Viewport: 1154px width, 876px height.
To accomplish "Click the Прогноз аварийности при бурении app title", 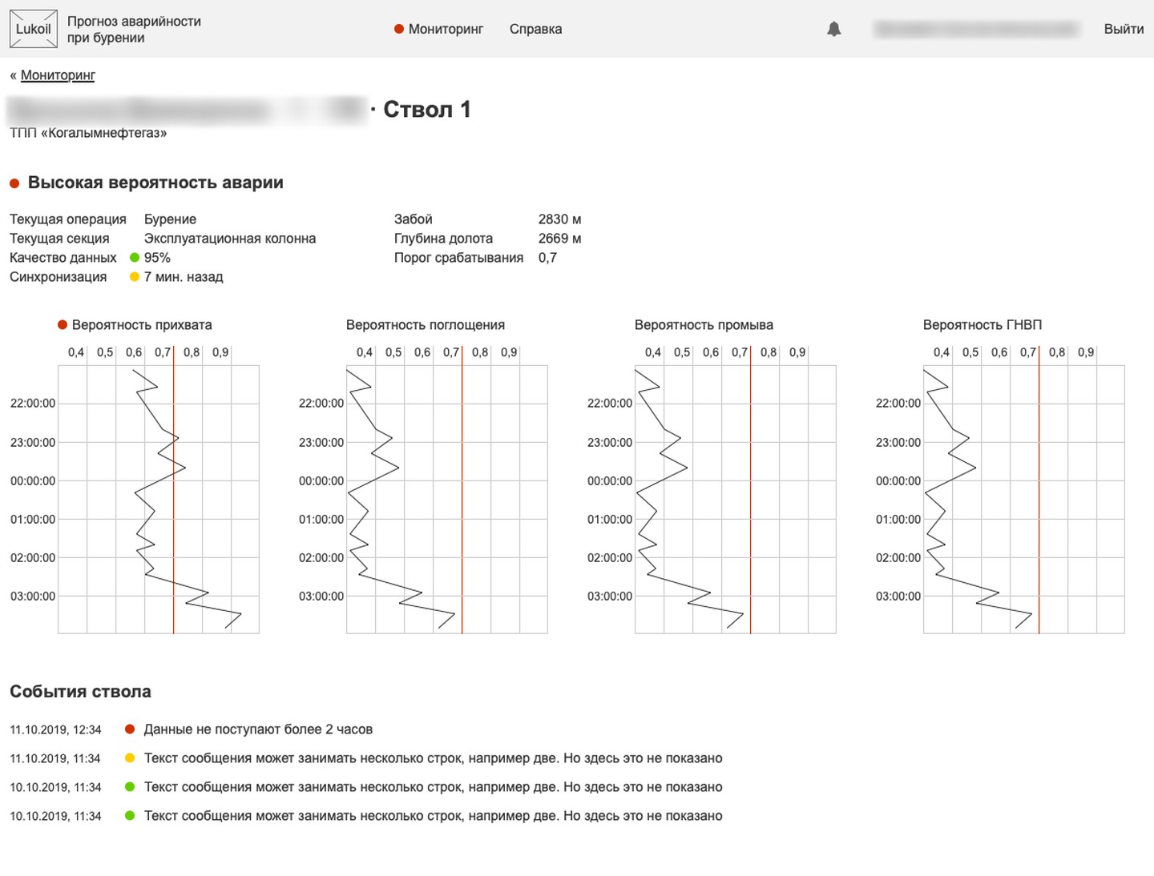I will point(134,30).
